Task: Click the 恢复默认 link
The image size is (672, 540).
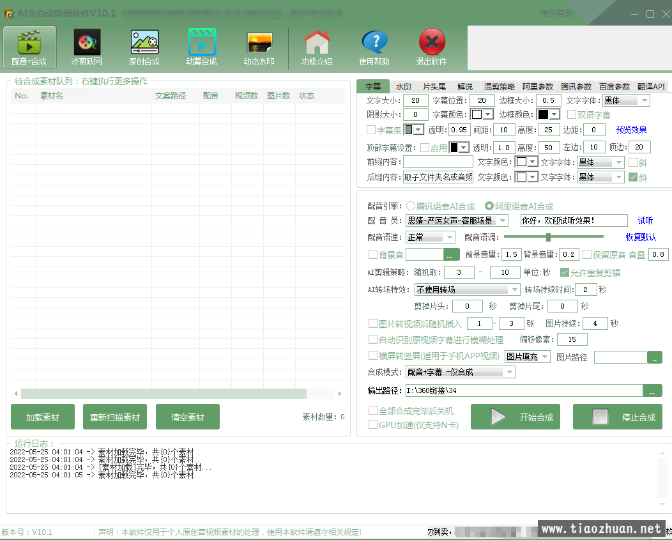Action: [x=641, y=237]
